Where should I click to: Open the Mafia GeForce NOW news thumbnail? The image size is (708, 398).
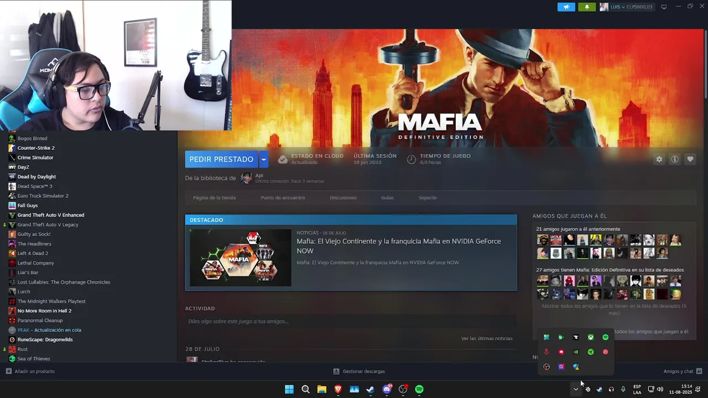pyautogui.click(x=240, y=258)
